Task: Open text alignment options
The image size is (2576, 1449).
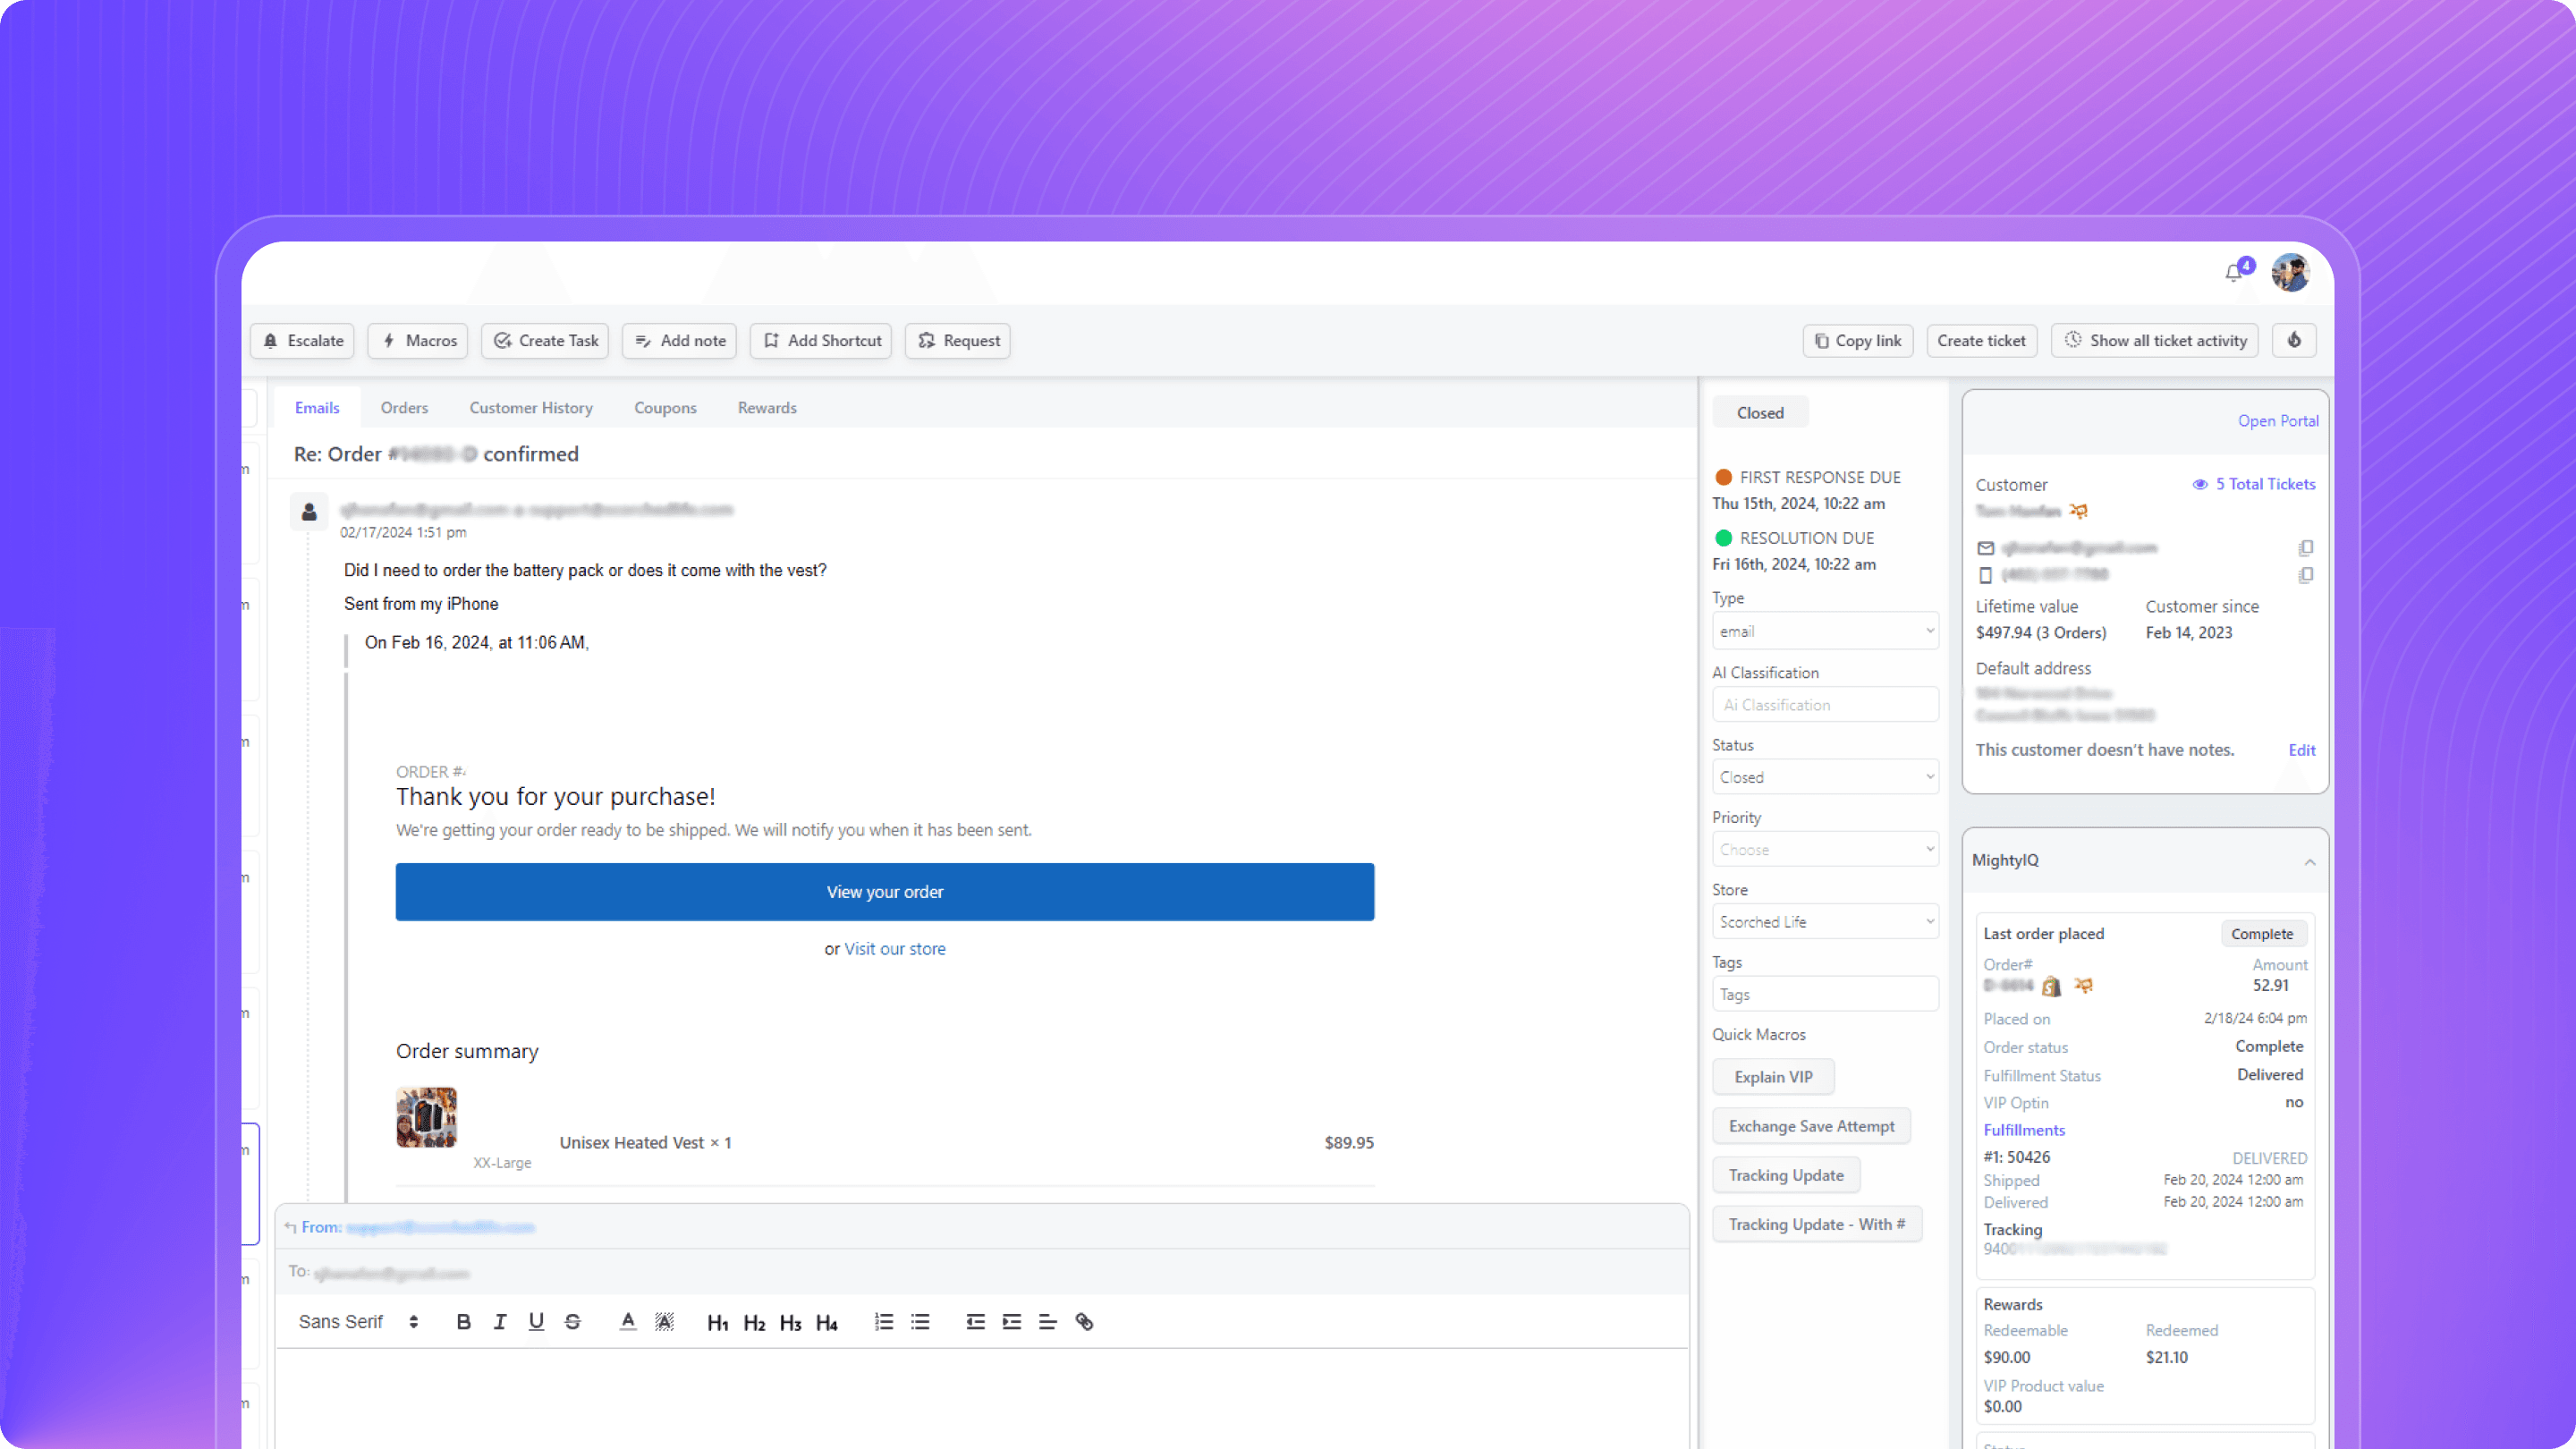Action: (1048, 1322)
